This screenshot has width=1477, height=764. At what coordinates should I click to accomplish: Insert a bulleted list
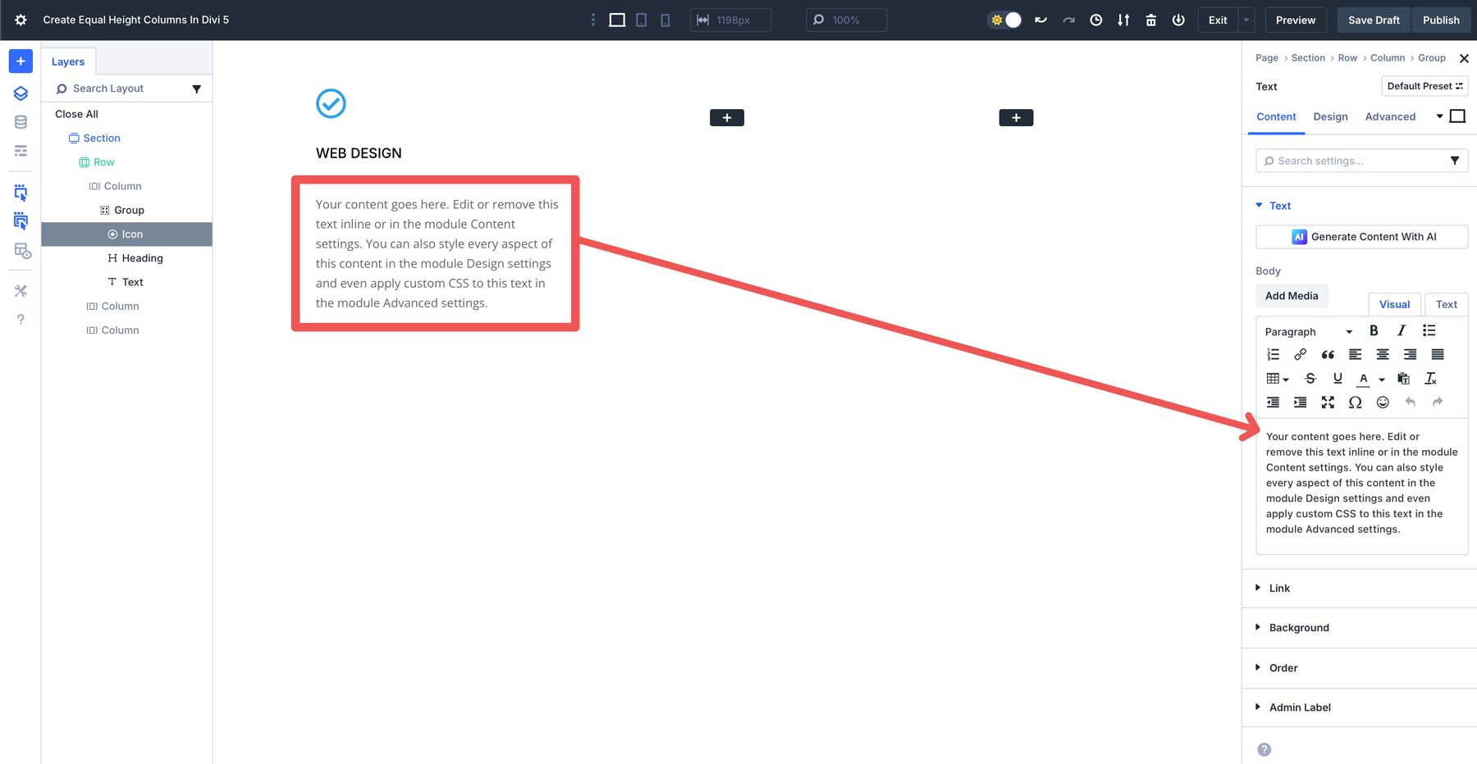[1429, 330]
